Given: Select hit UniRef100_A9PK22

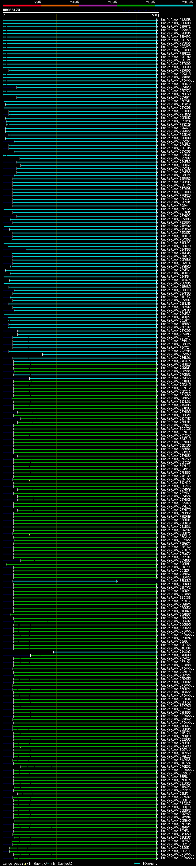Looking at the screenshot, I should tap(176, 54).
